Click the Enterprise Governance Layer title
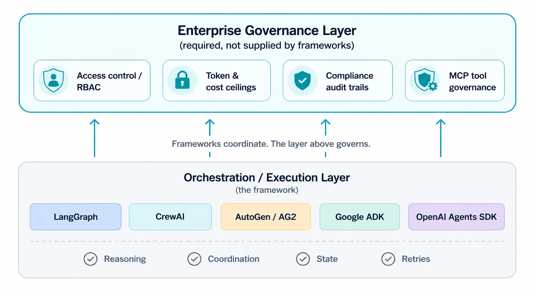The width and height of the screenshot is (534, 293). click(x=267, y=31)
